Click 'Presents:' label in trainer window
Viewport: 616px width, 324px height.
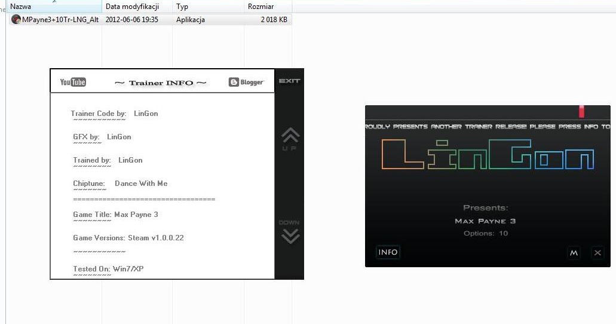coord(486,207)
